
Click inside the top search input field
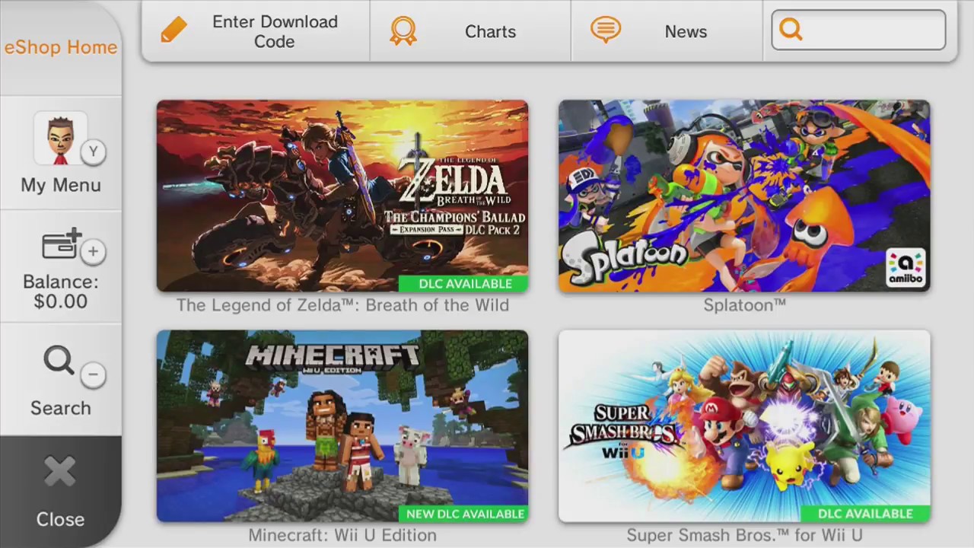858,30
